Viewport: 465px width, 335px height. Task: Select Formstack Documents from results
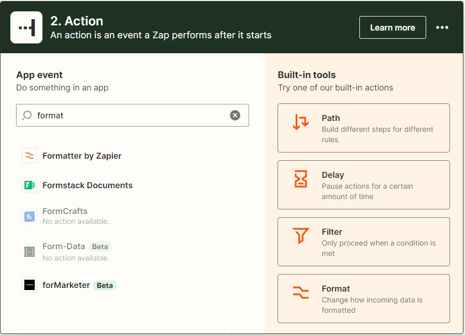(x=88, y=185)
